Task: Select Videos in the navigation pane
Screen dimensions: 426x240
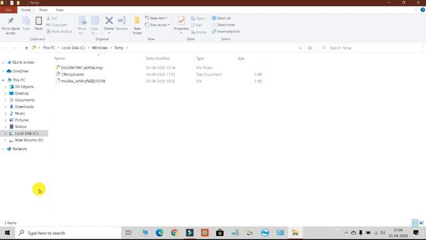Action: tap(21, 127)
